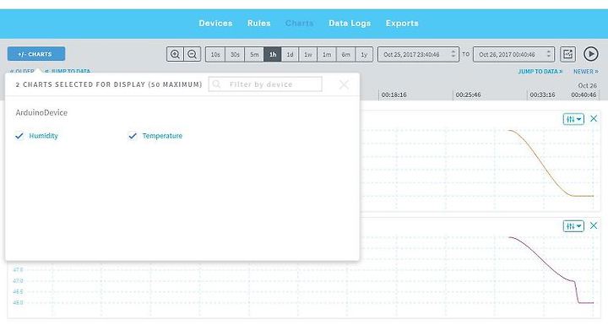The image size is (608, 325).
Task: Click the 00:18:16 timeline label
Action: coord(394,95)
